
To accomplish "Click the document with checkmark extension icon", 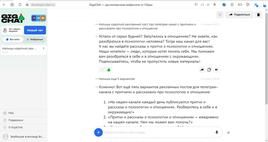I will coord(256,5).
